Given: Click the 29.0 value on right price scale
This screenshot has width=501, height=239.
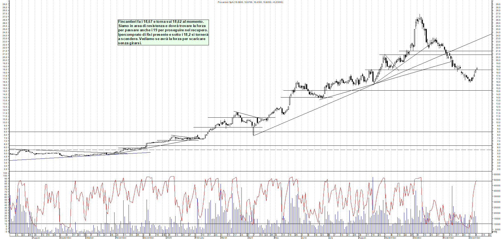Looking at the screenshot, I should (x=498, y=4).
